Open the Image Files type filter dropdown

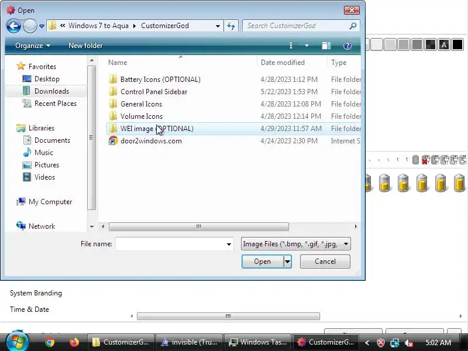(296, 244)
